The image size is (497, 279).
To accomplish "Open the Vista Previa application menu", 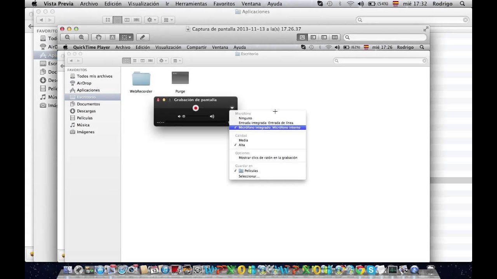I will 59,3.
